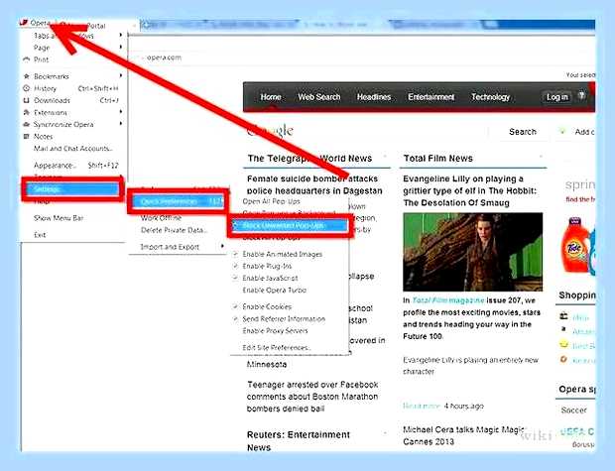Expand the Page submenu arrow
The image size is (615, 471).
click(x=121, y=47)
